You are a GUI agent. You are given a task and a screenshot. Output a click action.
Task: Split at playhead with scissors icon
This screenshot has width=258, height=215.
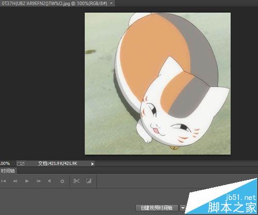pyautogui.click(x=76, y=181)
